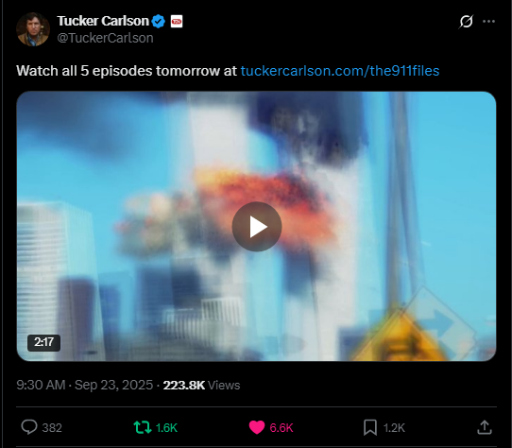
Task: Click the Tucker Carlson display name
Action: coord(103,21)
